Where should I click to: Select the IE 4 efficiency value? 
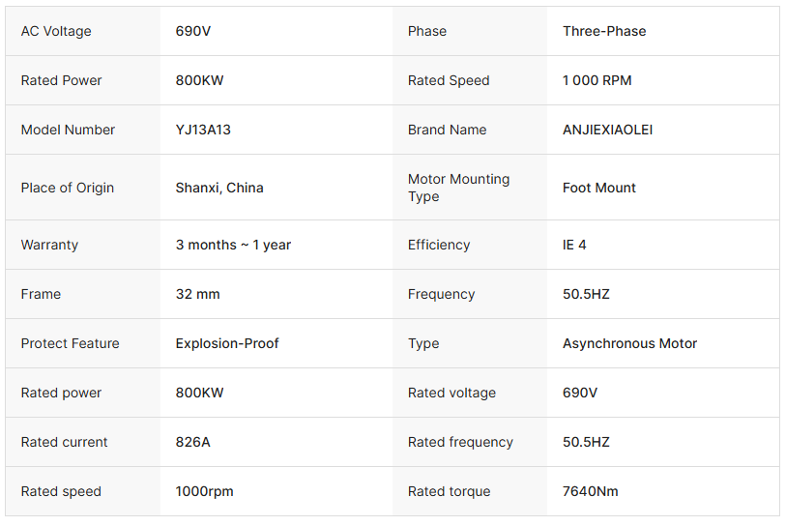coord(574,245)
